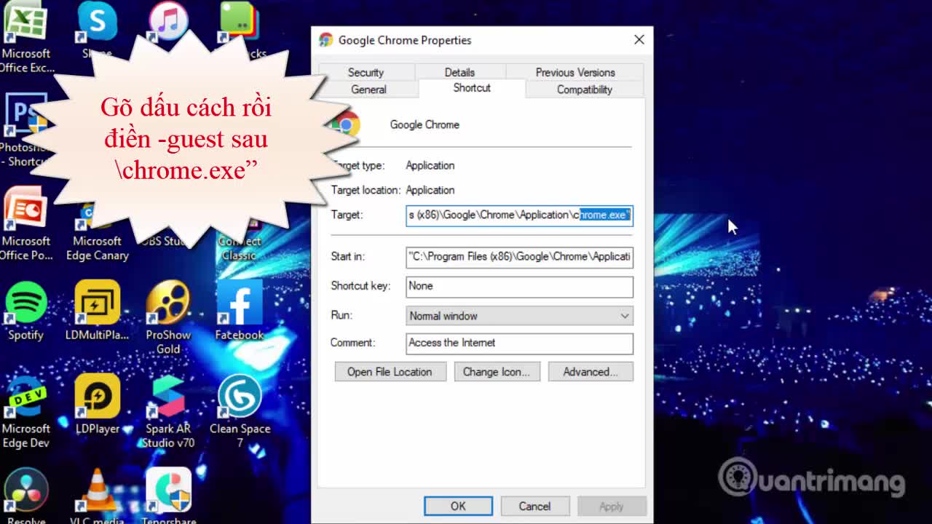Confirm the dialog with OK
The height and width of the screenshot is (524, 932).
coord(458,507)
